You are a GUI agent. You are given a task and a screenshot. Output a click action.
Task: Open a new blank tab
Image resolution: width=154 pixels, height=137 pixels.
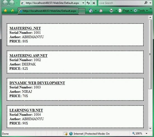(x=82, y=11)
